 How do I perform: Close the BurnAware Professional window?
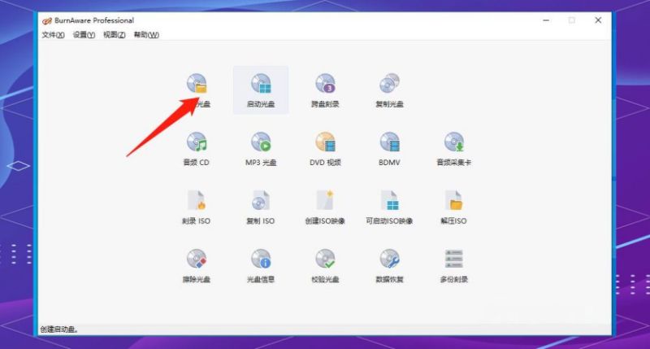coord(598,20)
